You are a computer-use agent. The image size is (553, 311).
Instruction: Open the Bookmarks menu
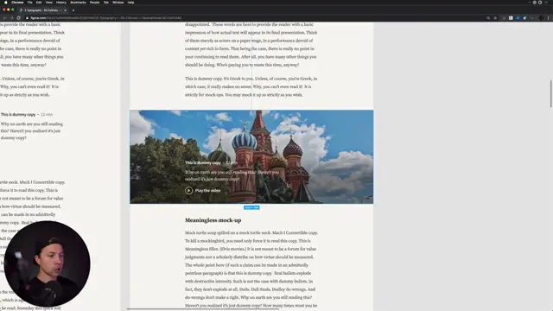point(78,2)
